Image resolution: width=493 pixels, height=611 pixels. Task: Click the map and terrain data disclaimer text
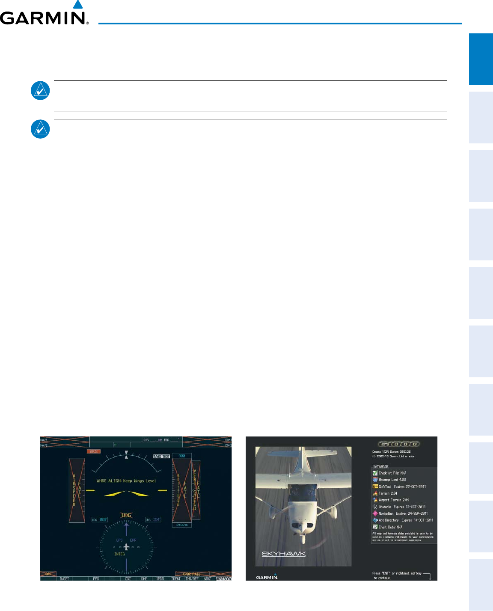tap(403, 537)
